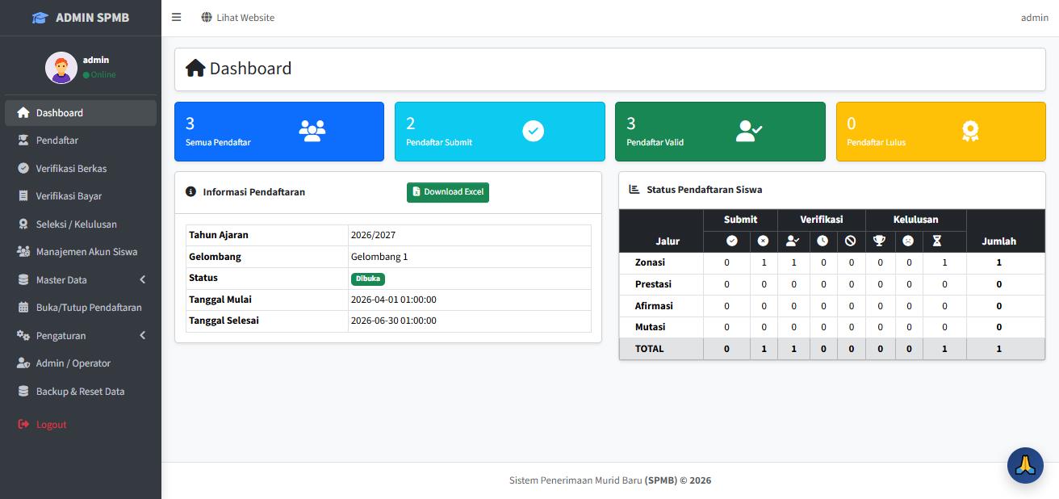Click the admin avatar picture
This screenshot has width=1059, height=499.
[x=61, y=68]
